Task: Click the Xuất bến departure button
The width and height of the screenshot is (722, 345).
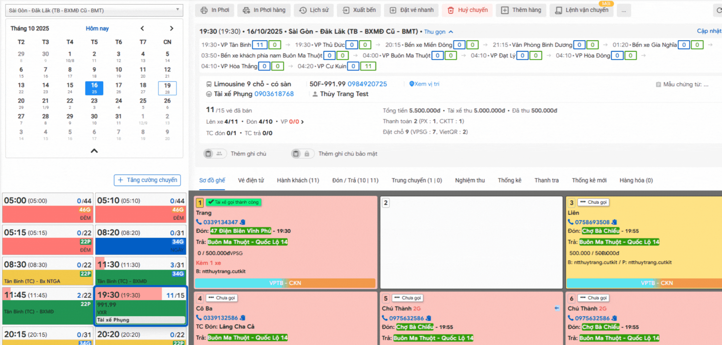Action: 359,10
